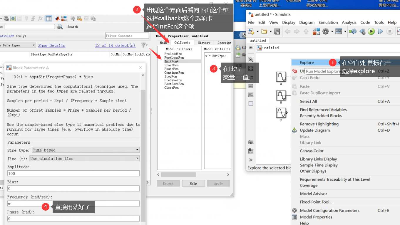Click the Update Diagram icon in Simulink toolbar
400x225 pixels.
353,31
